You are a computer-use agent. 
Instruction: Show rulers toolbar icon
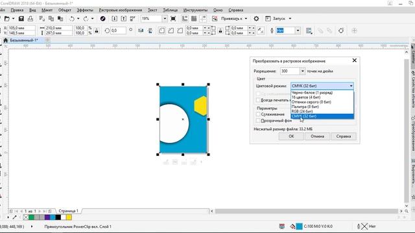184,19
